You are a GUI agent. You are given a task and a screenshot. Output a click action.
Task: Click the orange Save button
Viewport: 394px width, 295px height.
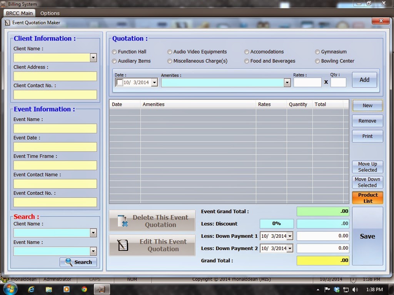[x=367, y=236]
